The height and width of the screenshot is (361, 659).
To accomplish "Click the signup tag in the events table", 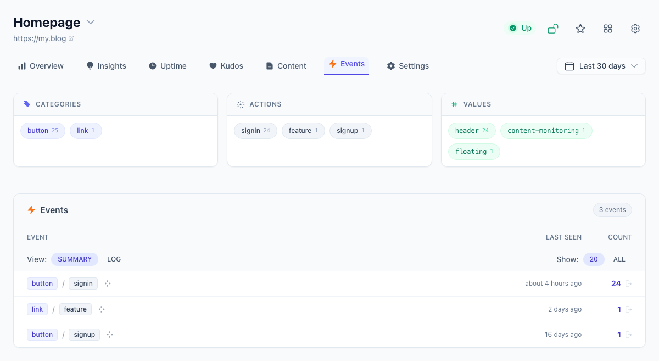I will 85,335.
